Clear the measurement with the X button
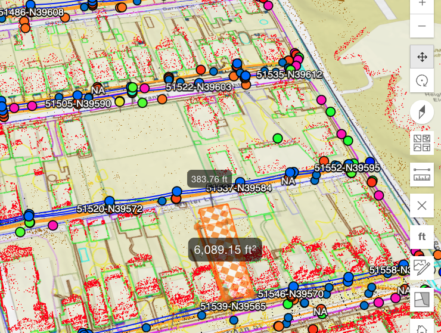Viewport: 441px width, 333px height. [x=421, y=206]
